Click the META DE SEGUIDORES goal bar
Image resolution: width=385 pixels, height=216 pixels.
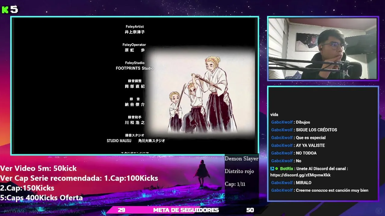click(x=186, y=210)
